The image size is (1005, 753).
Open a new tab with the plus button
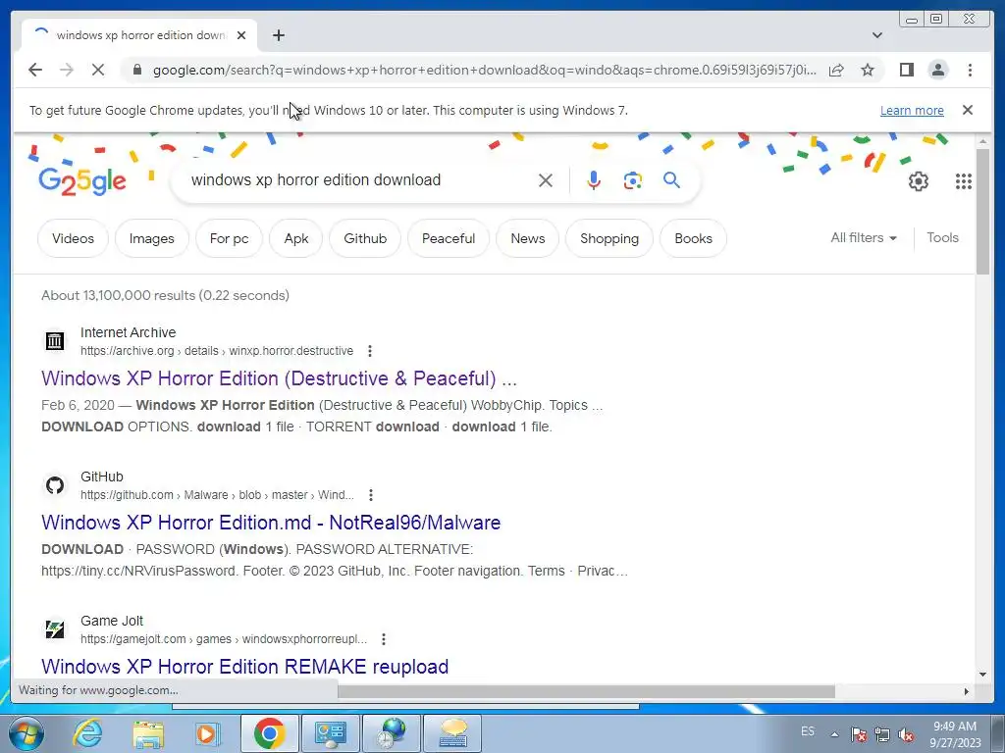[278, 35]
